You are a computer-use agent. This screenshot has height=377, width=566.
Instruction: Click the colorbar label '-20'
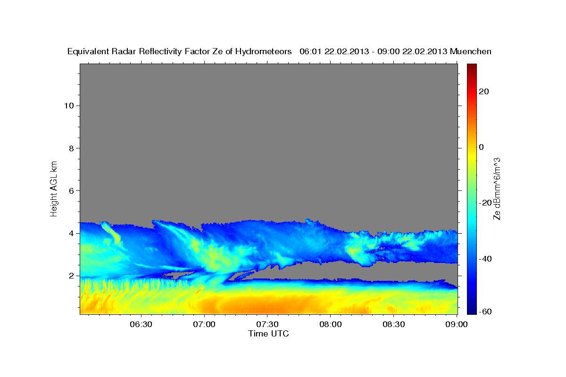(x=484, y=203)
